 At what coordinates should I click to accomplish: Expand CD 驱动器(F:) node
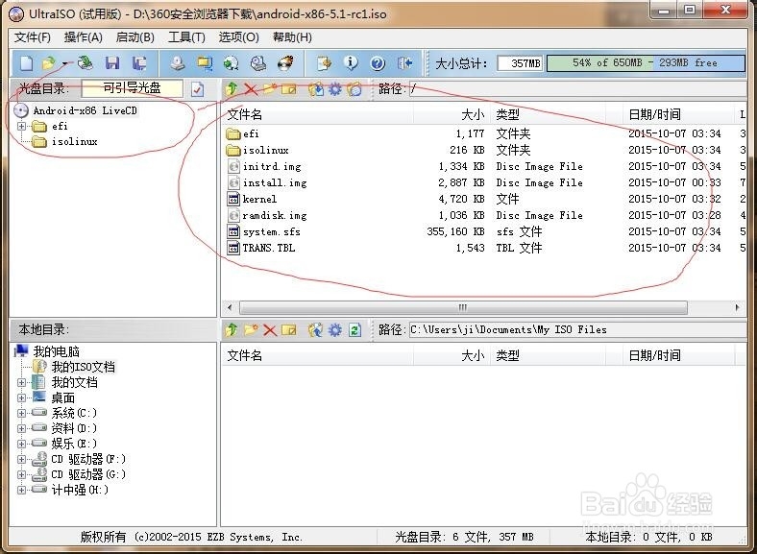coord(21,459)
